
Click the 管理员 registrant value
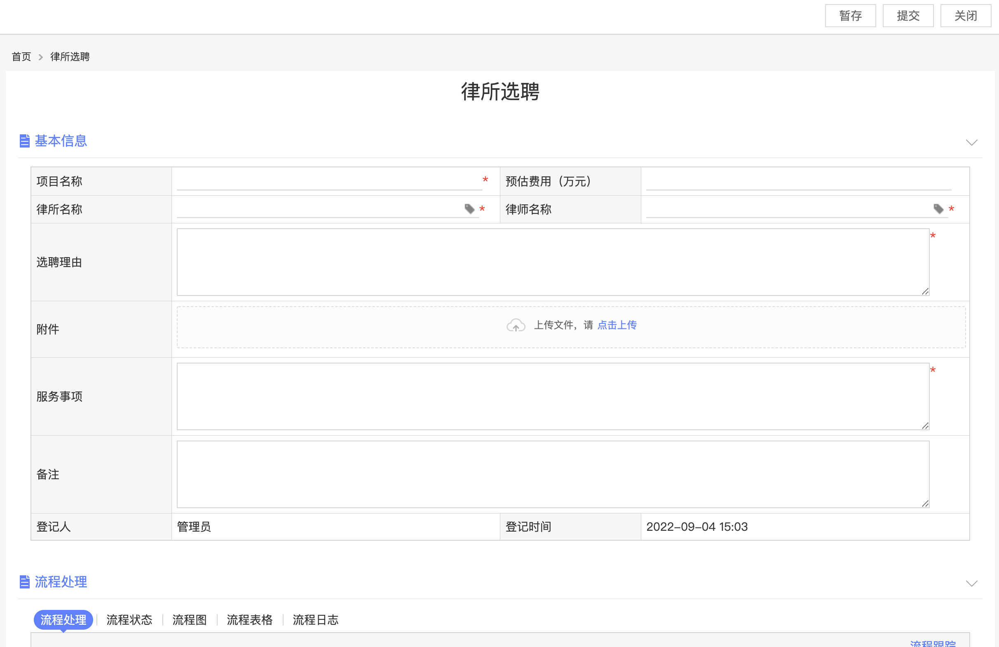coord(194,527)
